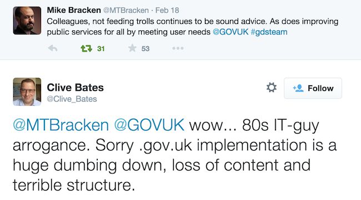Open the #gdsteam hashtag

269,32
